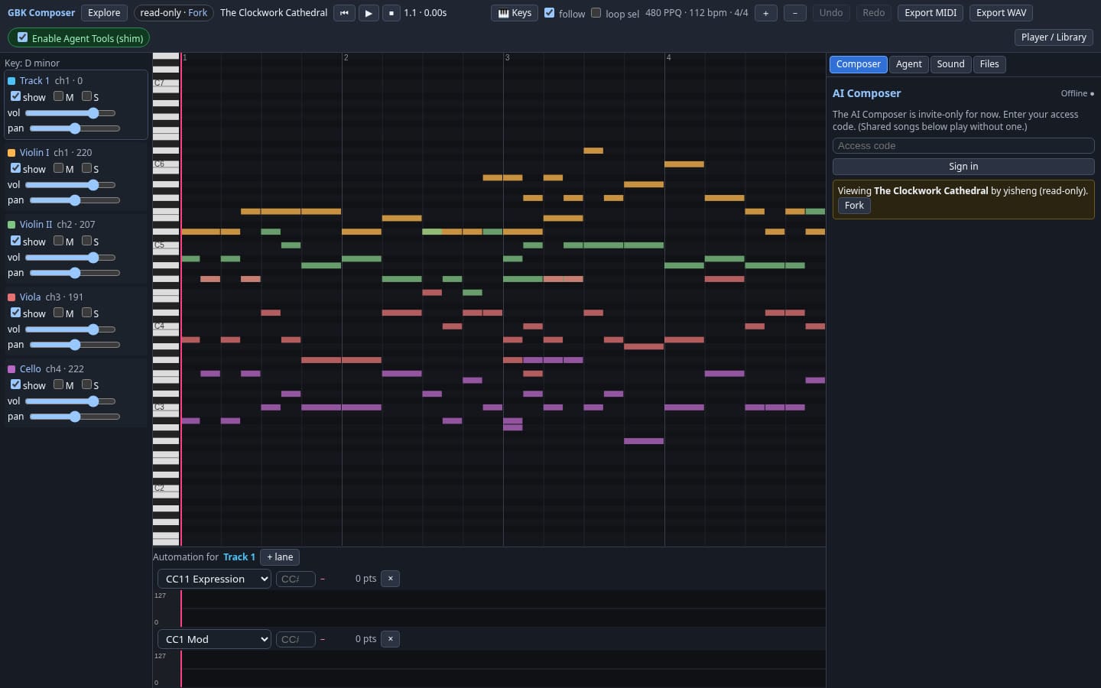Zoom in with the plus button
The width and height of the screenshot is (1101, 688).
[x=765, y=13]
